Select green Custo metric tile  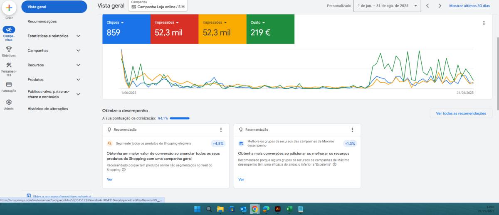pyautogui.click(x=270, y=29)
